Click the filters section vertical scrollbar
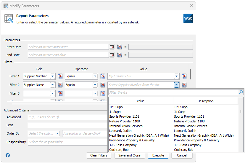The width and height of the screenshot is (245, 163). (x=191, y=74)
